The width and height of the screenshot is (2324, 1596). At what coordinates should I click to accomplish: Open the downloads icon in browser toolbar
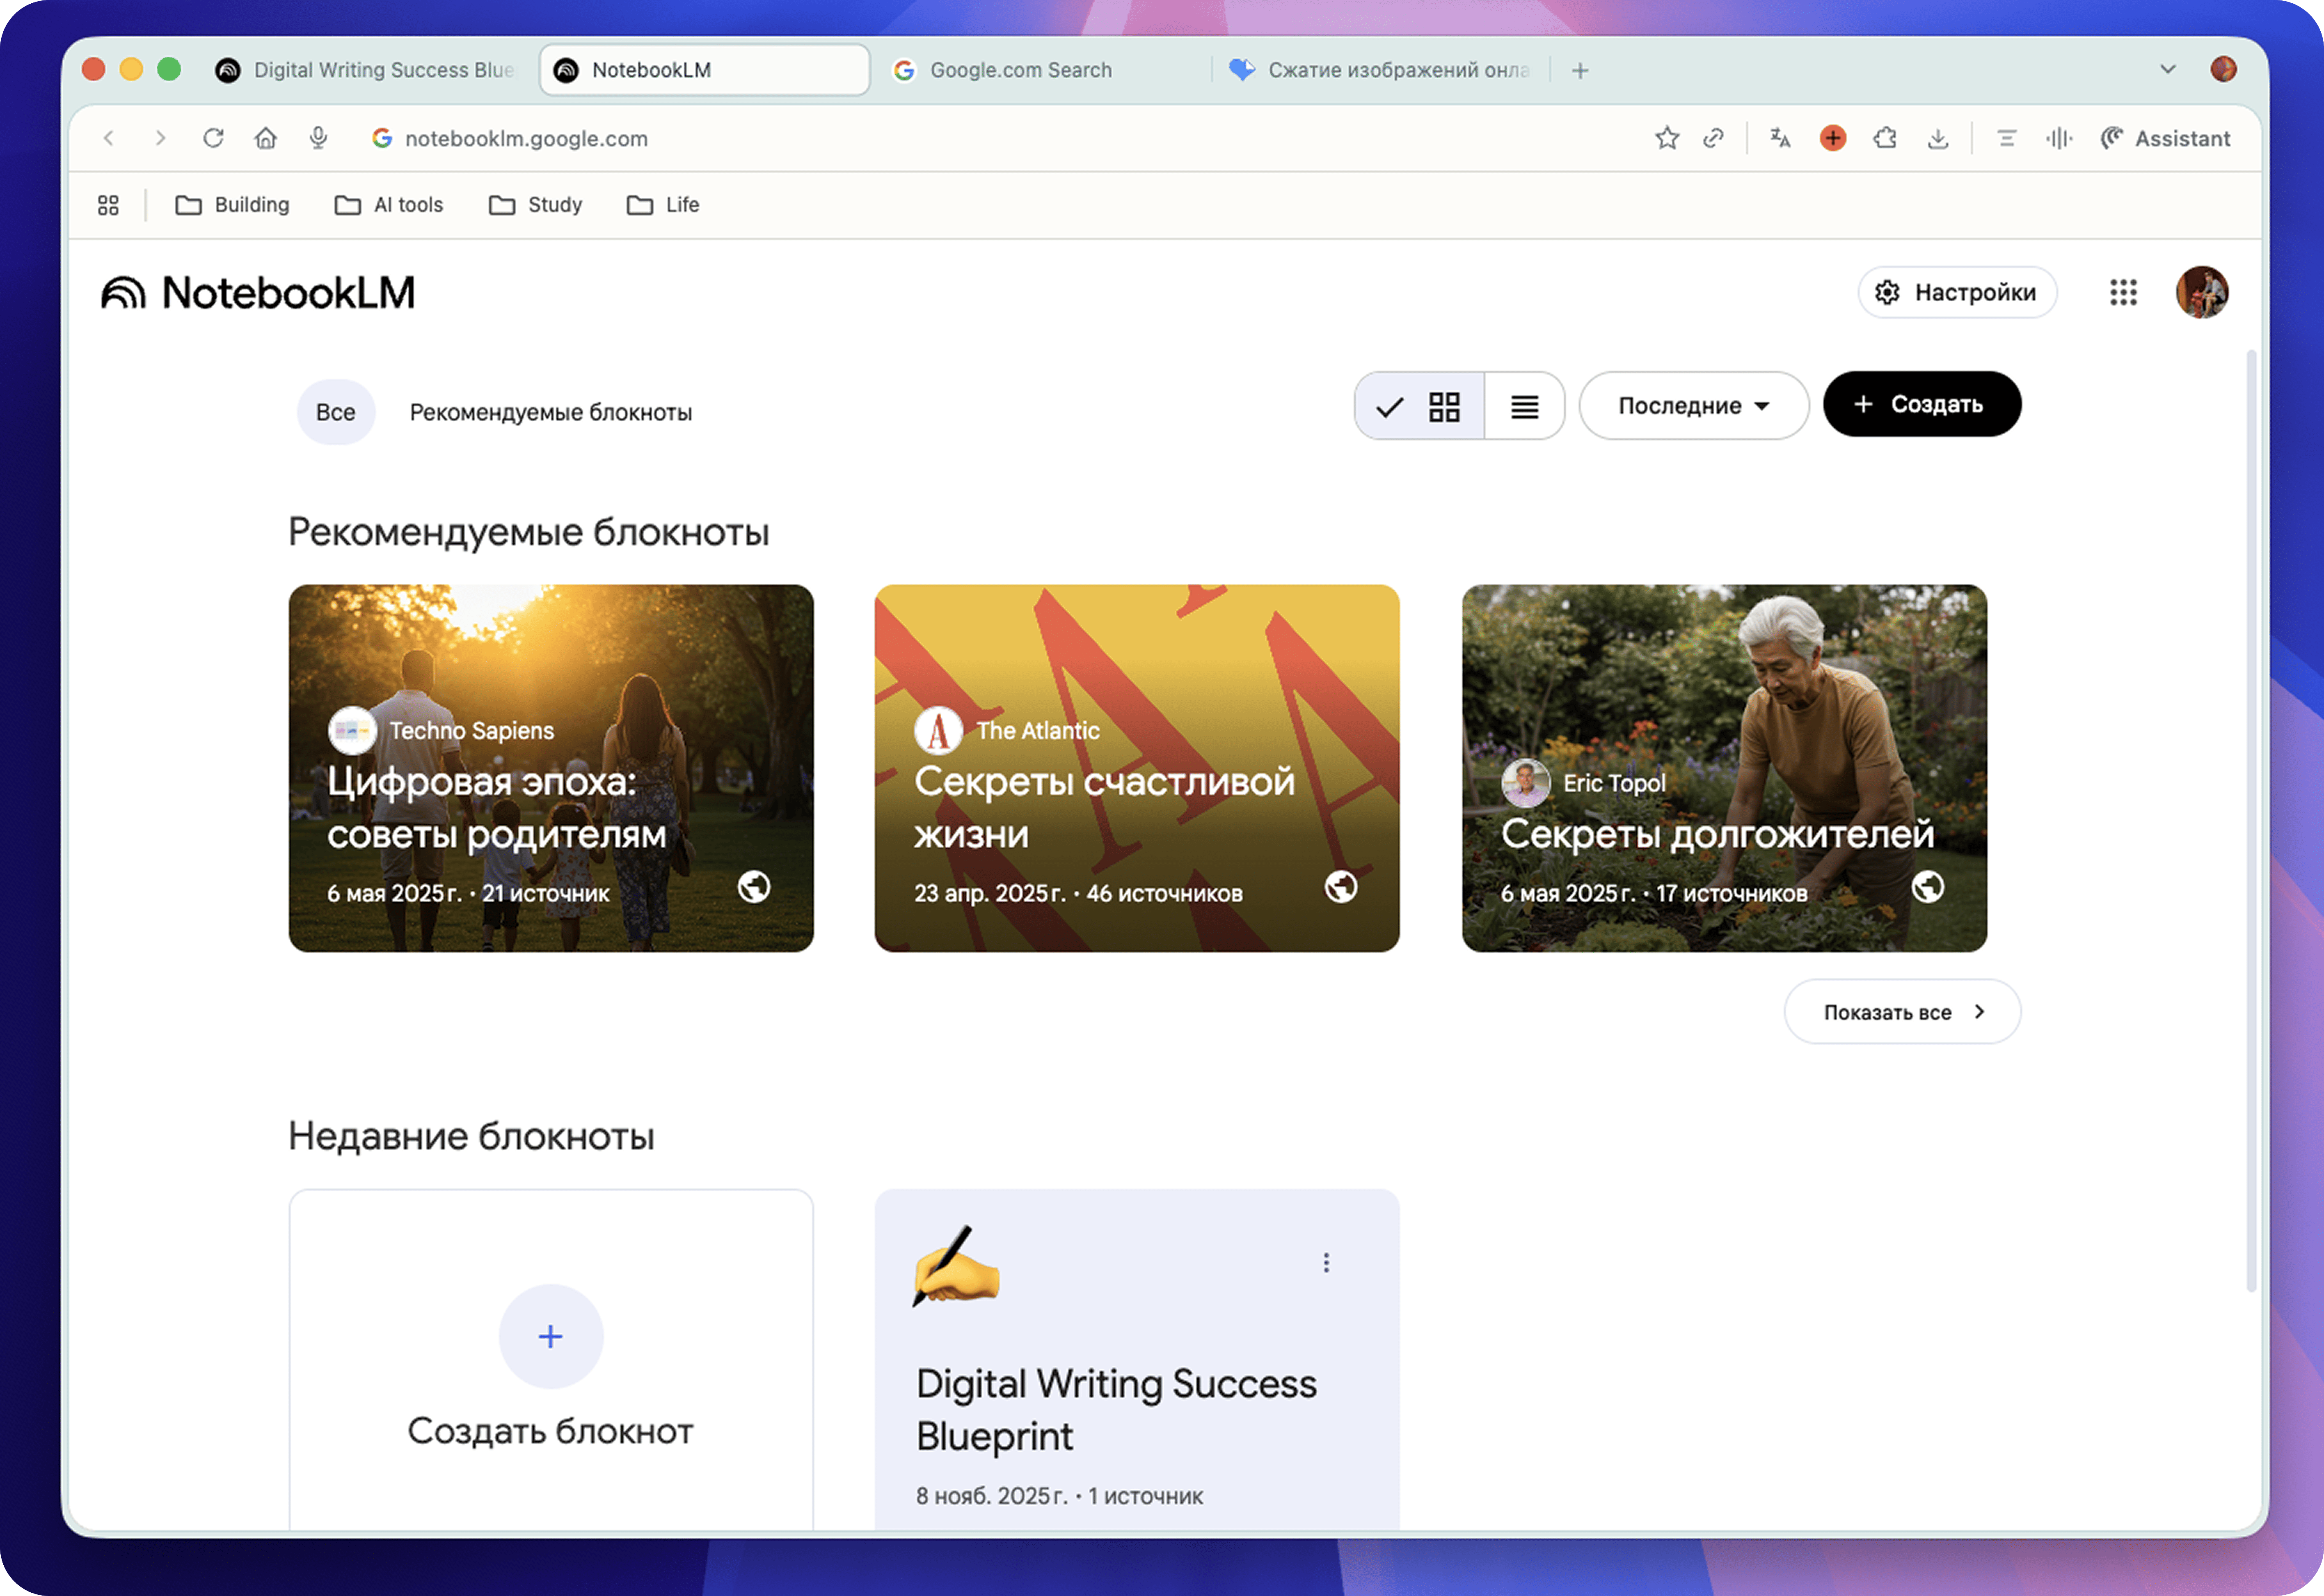[x=1938, y=138]
